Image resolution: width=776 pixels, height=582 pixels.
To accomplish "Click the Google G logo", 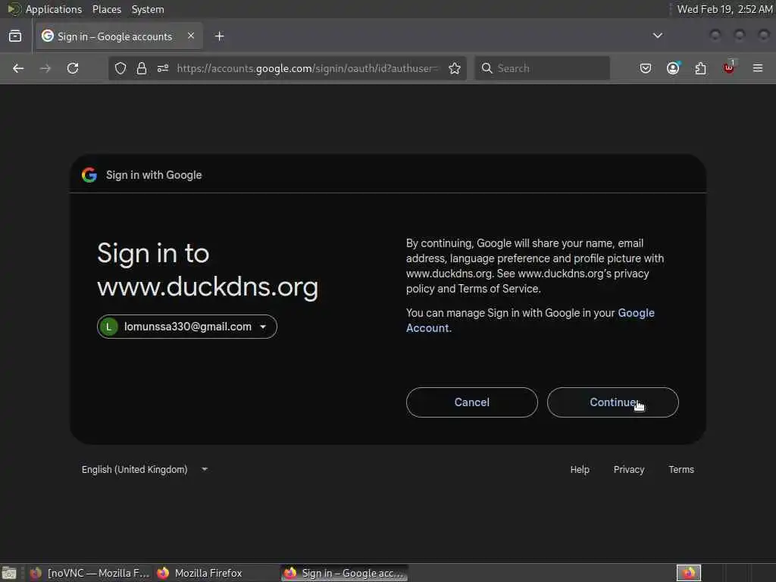I will (89, 175).
